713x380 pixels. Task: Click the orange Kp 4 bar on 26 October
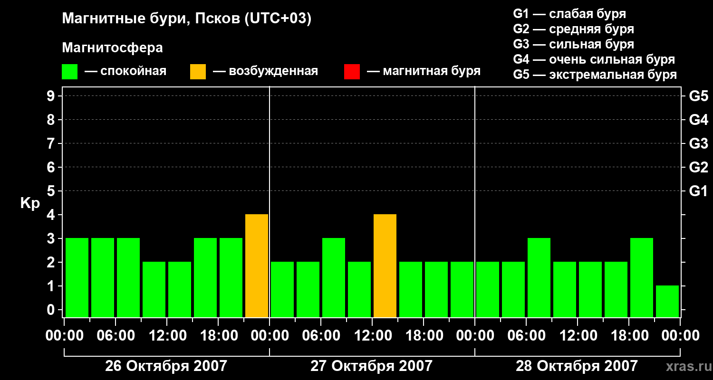(257, 266)
